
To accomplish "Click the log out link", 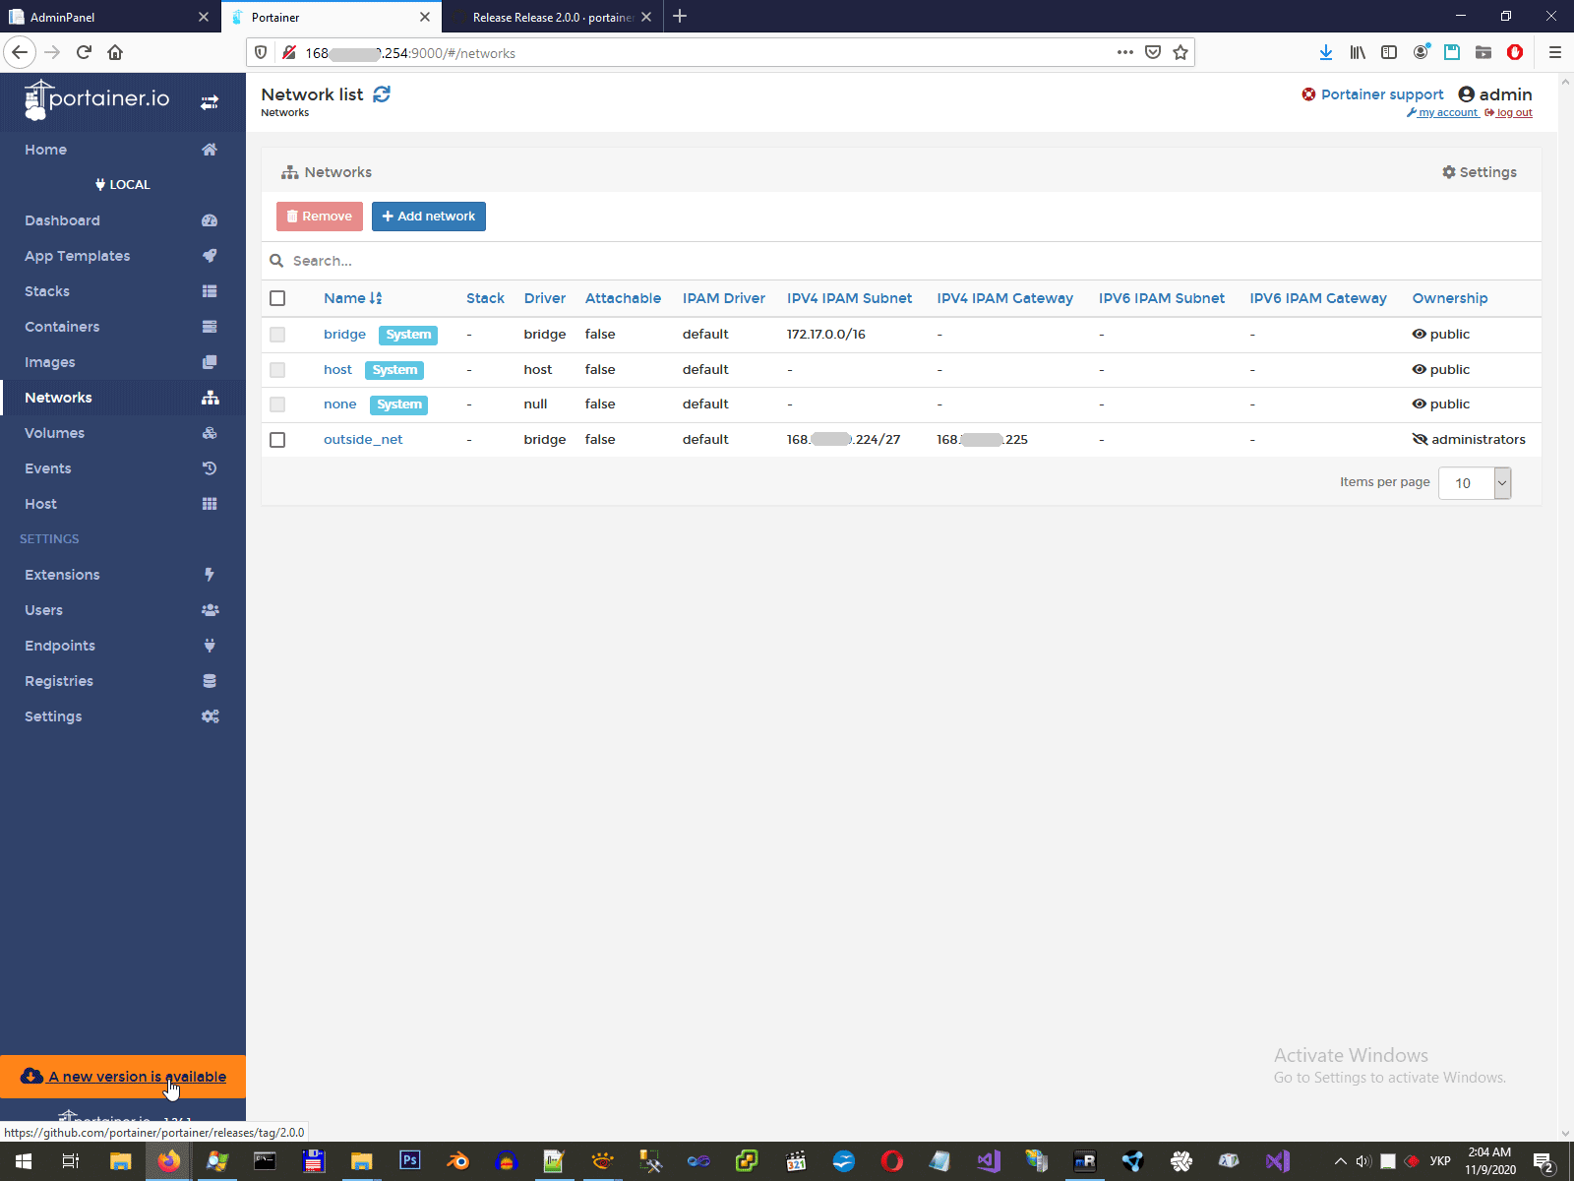I will [1509, 113].
